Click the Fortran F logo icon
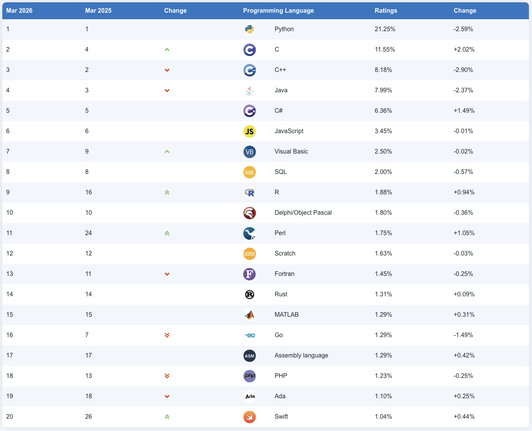This screenshot has height=431, width=532. tap(249, 274)
